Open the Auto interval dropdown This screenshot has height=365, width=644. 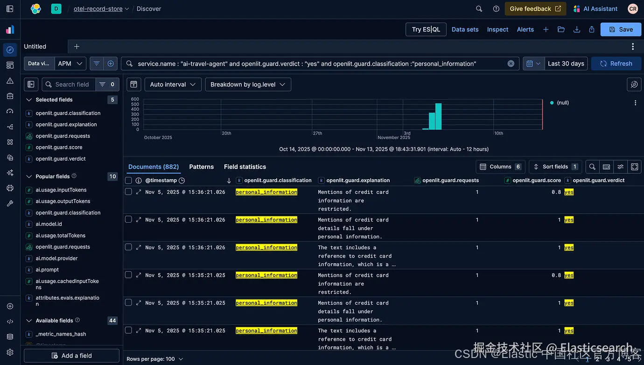(173, 84)
